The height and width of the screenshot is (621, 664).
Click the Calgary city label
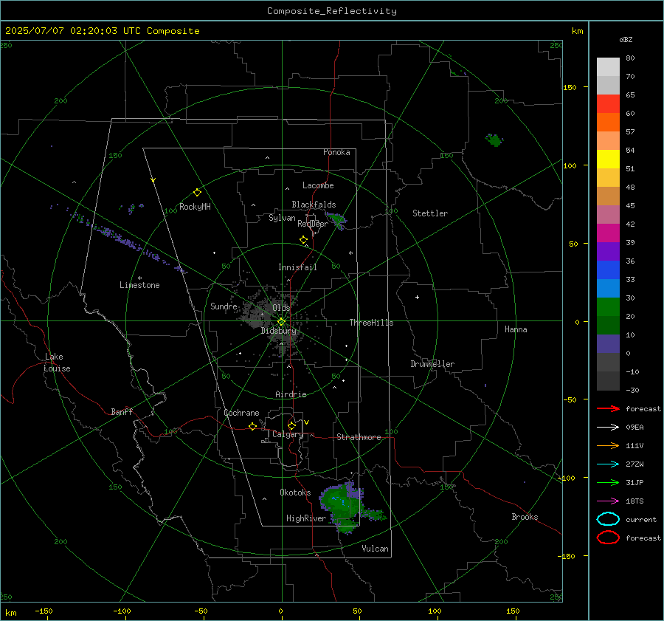(x=288, y=434)
